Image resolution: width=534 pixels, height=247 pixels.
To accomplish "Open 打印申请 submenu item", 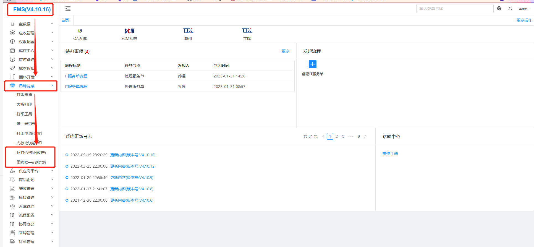I will [24, 95].
